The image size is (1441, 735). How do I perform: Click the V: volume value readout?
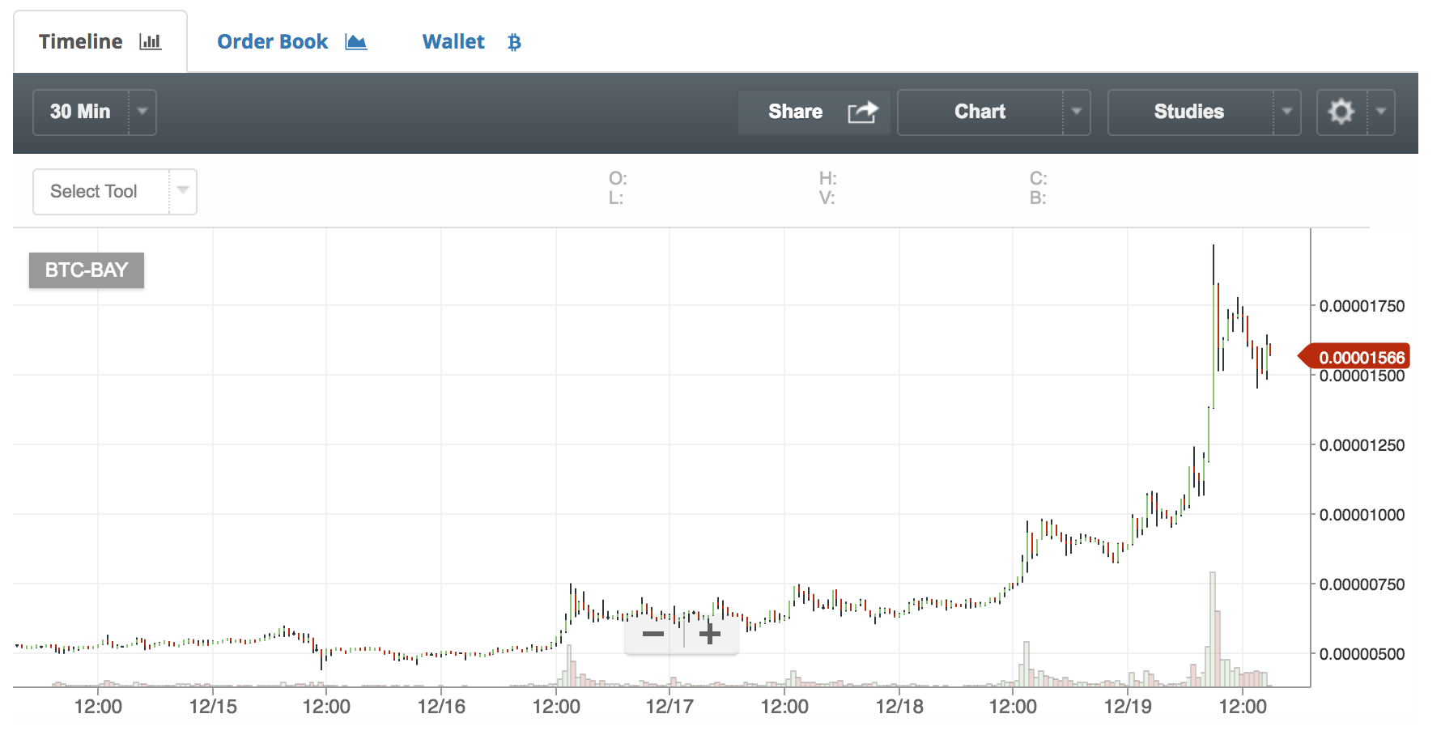click(x=827, y=198)
